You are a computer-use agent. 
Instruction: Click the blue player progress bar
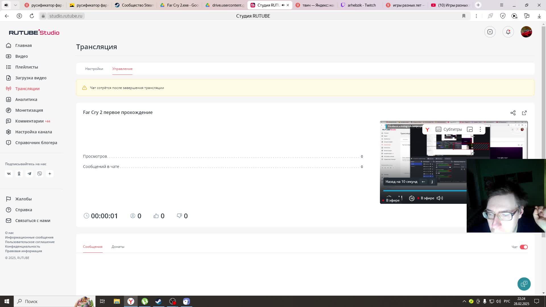(424, 191)
